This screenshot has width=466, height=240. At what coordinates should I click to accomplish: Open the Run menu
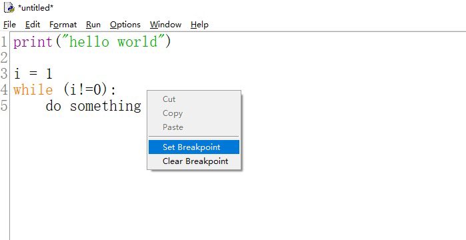click(x=93, y=25)
